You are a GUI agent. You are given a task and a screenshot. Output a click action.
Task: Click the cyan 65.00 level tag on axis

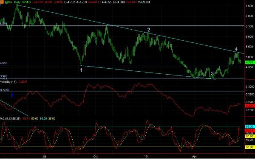coord(249,126)
